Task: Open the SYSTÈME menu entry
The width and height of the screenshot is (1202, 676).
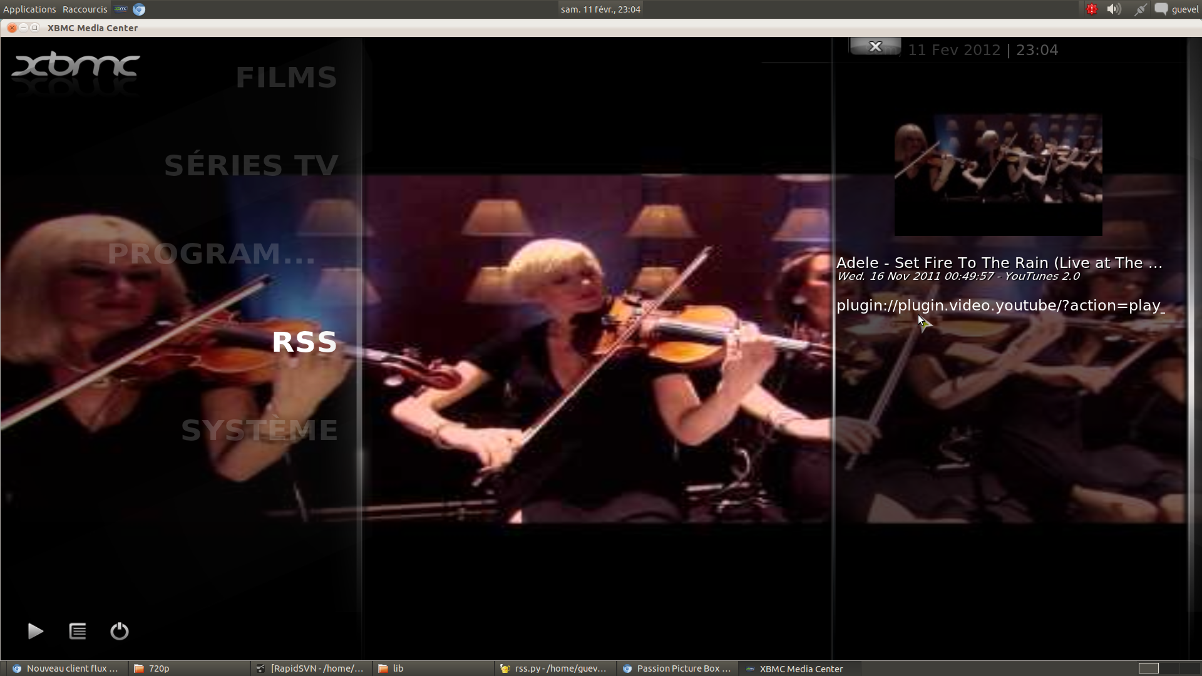Action: pyautogui.click(x=260, y=430)
